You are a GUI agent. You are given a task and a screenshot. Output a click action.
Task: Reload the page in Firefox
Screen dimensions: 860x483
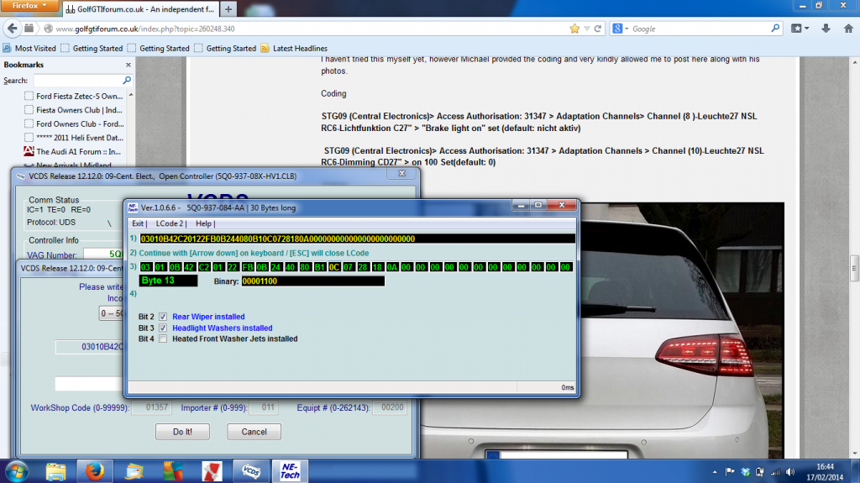598,29
